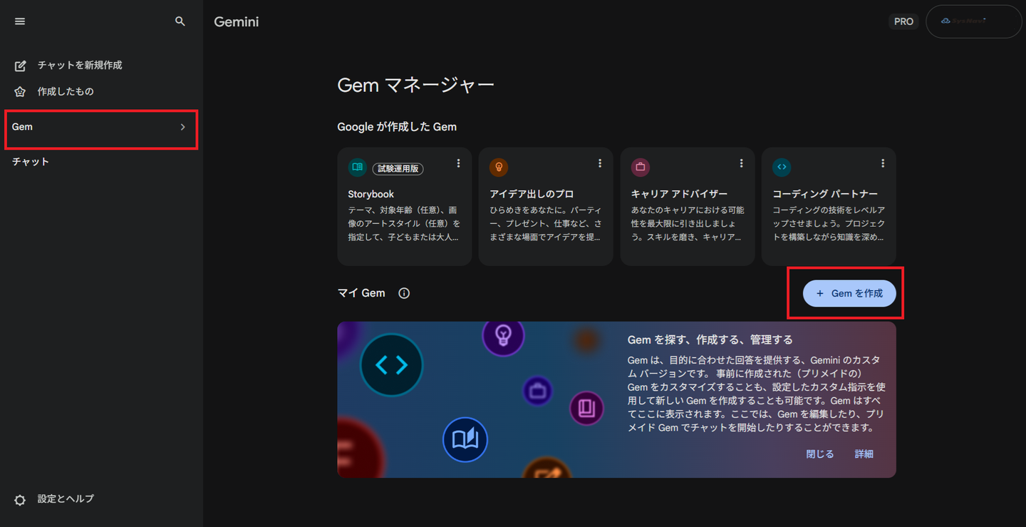
Task: Click 閉じる on the banner
Action: point(819,454)
